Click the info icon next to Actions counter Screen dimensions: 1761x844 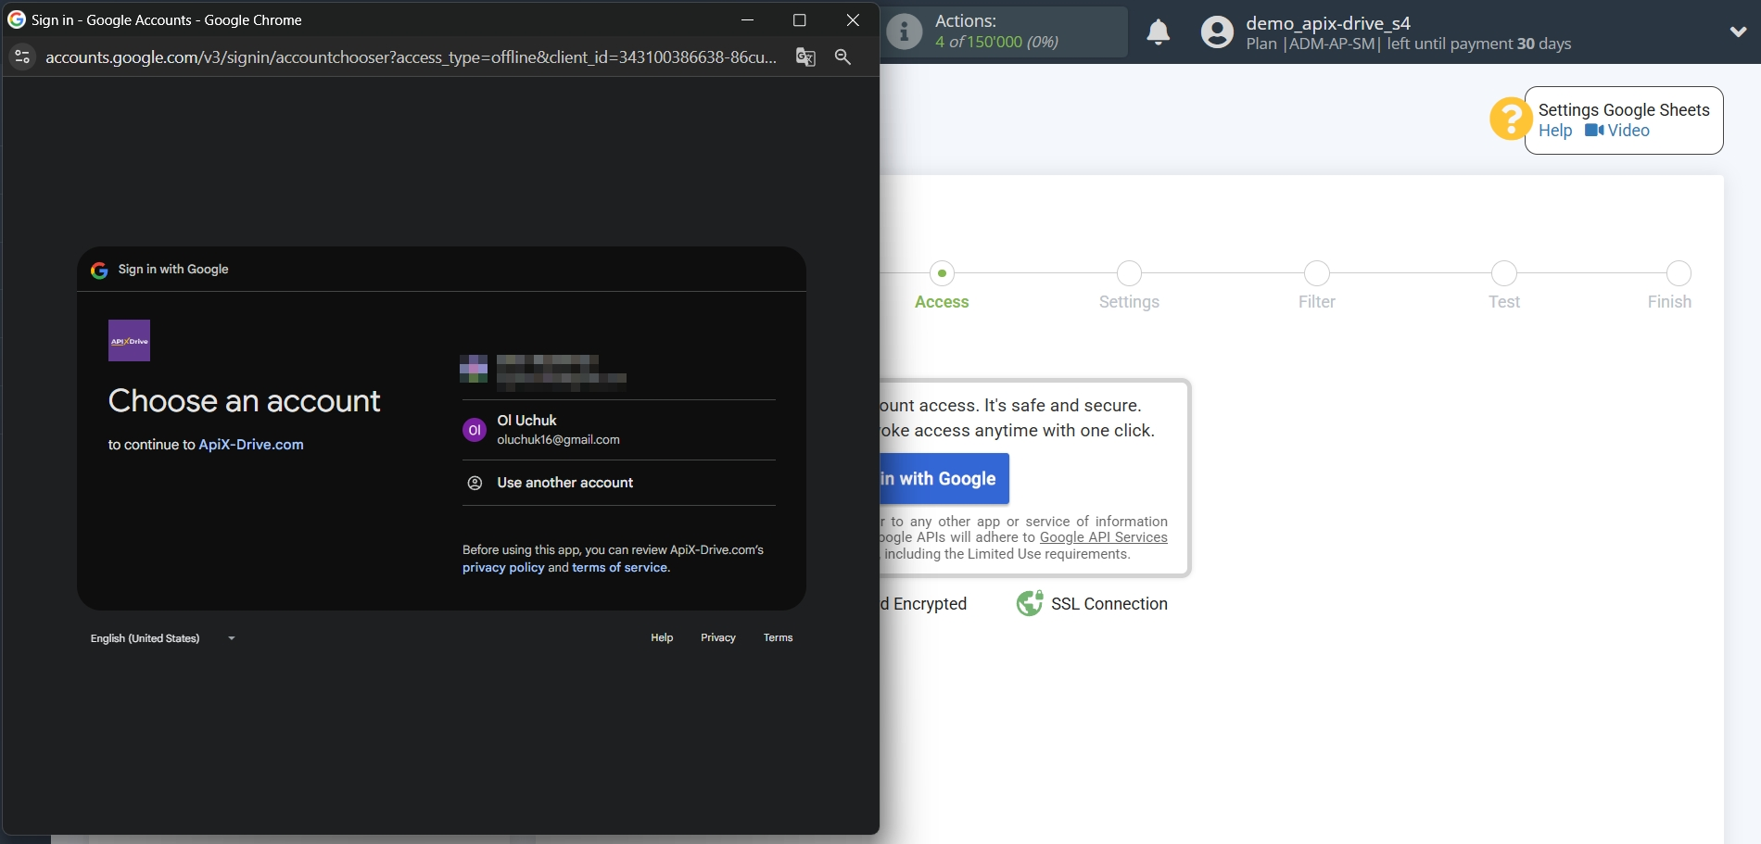click(902, 31)
